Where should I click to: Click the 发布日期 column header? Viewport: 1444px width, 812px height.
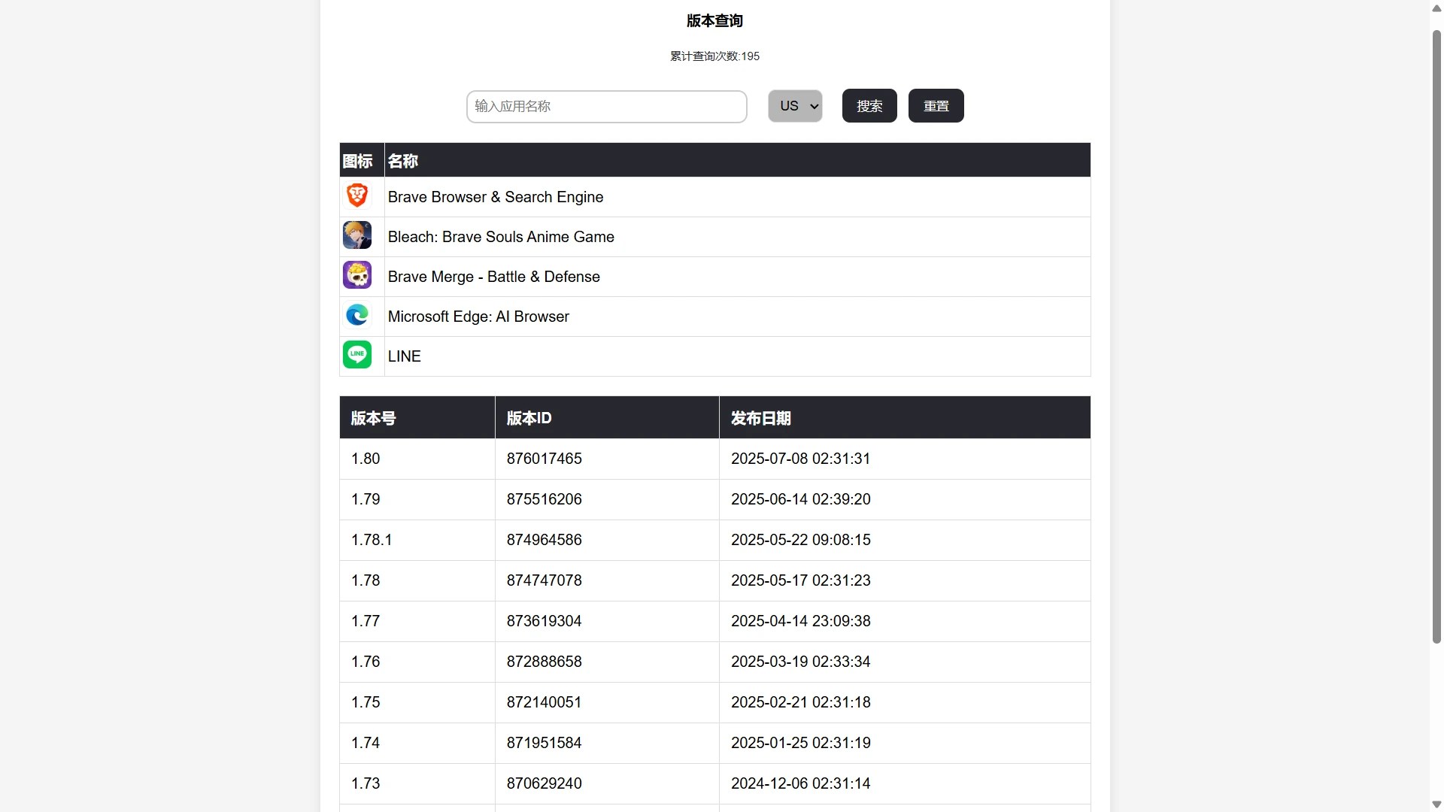760,418
